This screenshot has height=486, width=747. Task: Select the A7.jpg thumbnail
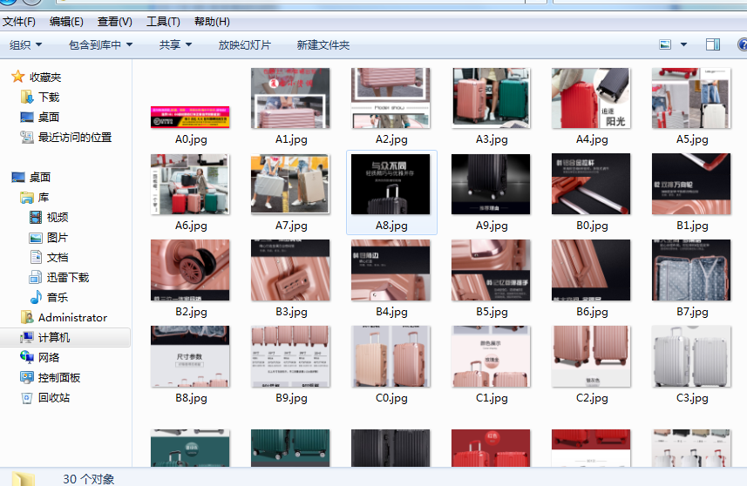pyautogui.click(x=290, y=184)
